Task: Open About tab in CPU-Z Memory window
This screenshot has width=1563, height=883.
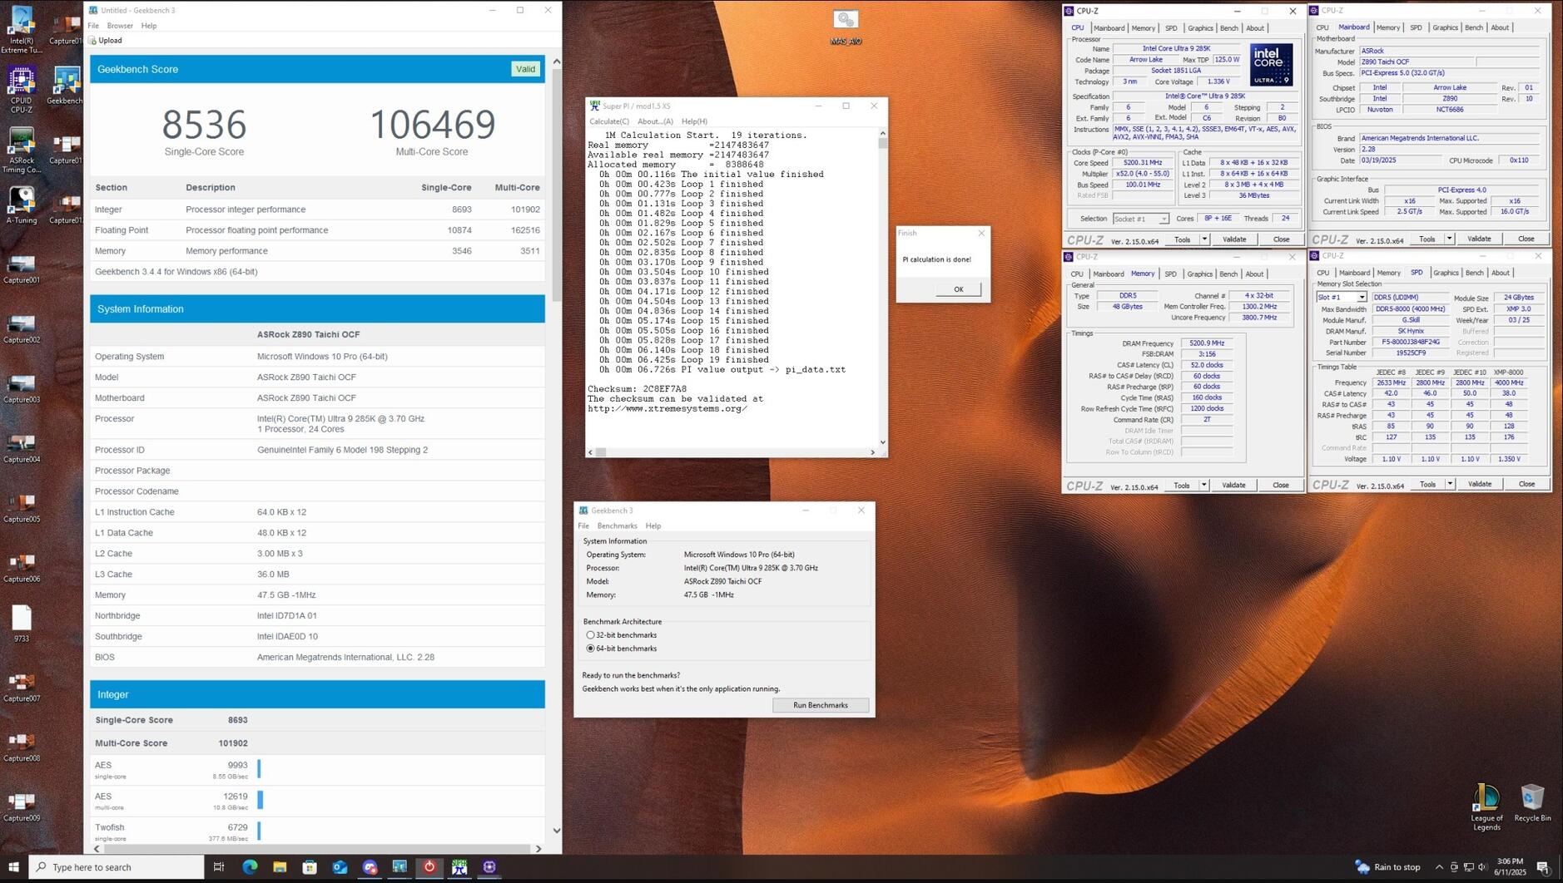Action: click(1254, 274)
